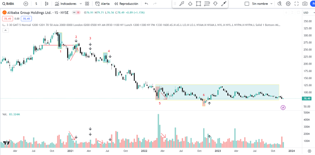Select the brush drawing tool in floating toolbar

[182, 4]
